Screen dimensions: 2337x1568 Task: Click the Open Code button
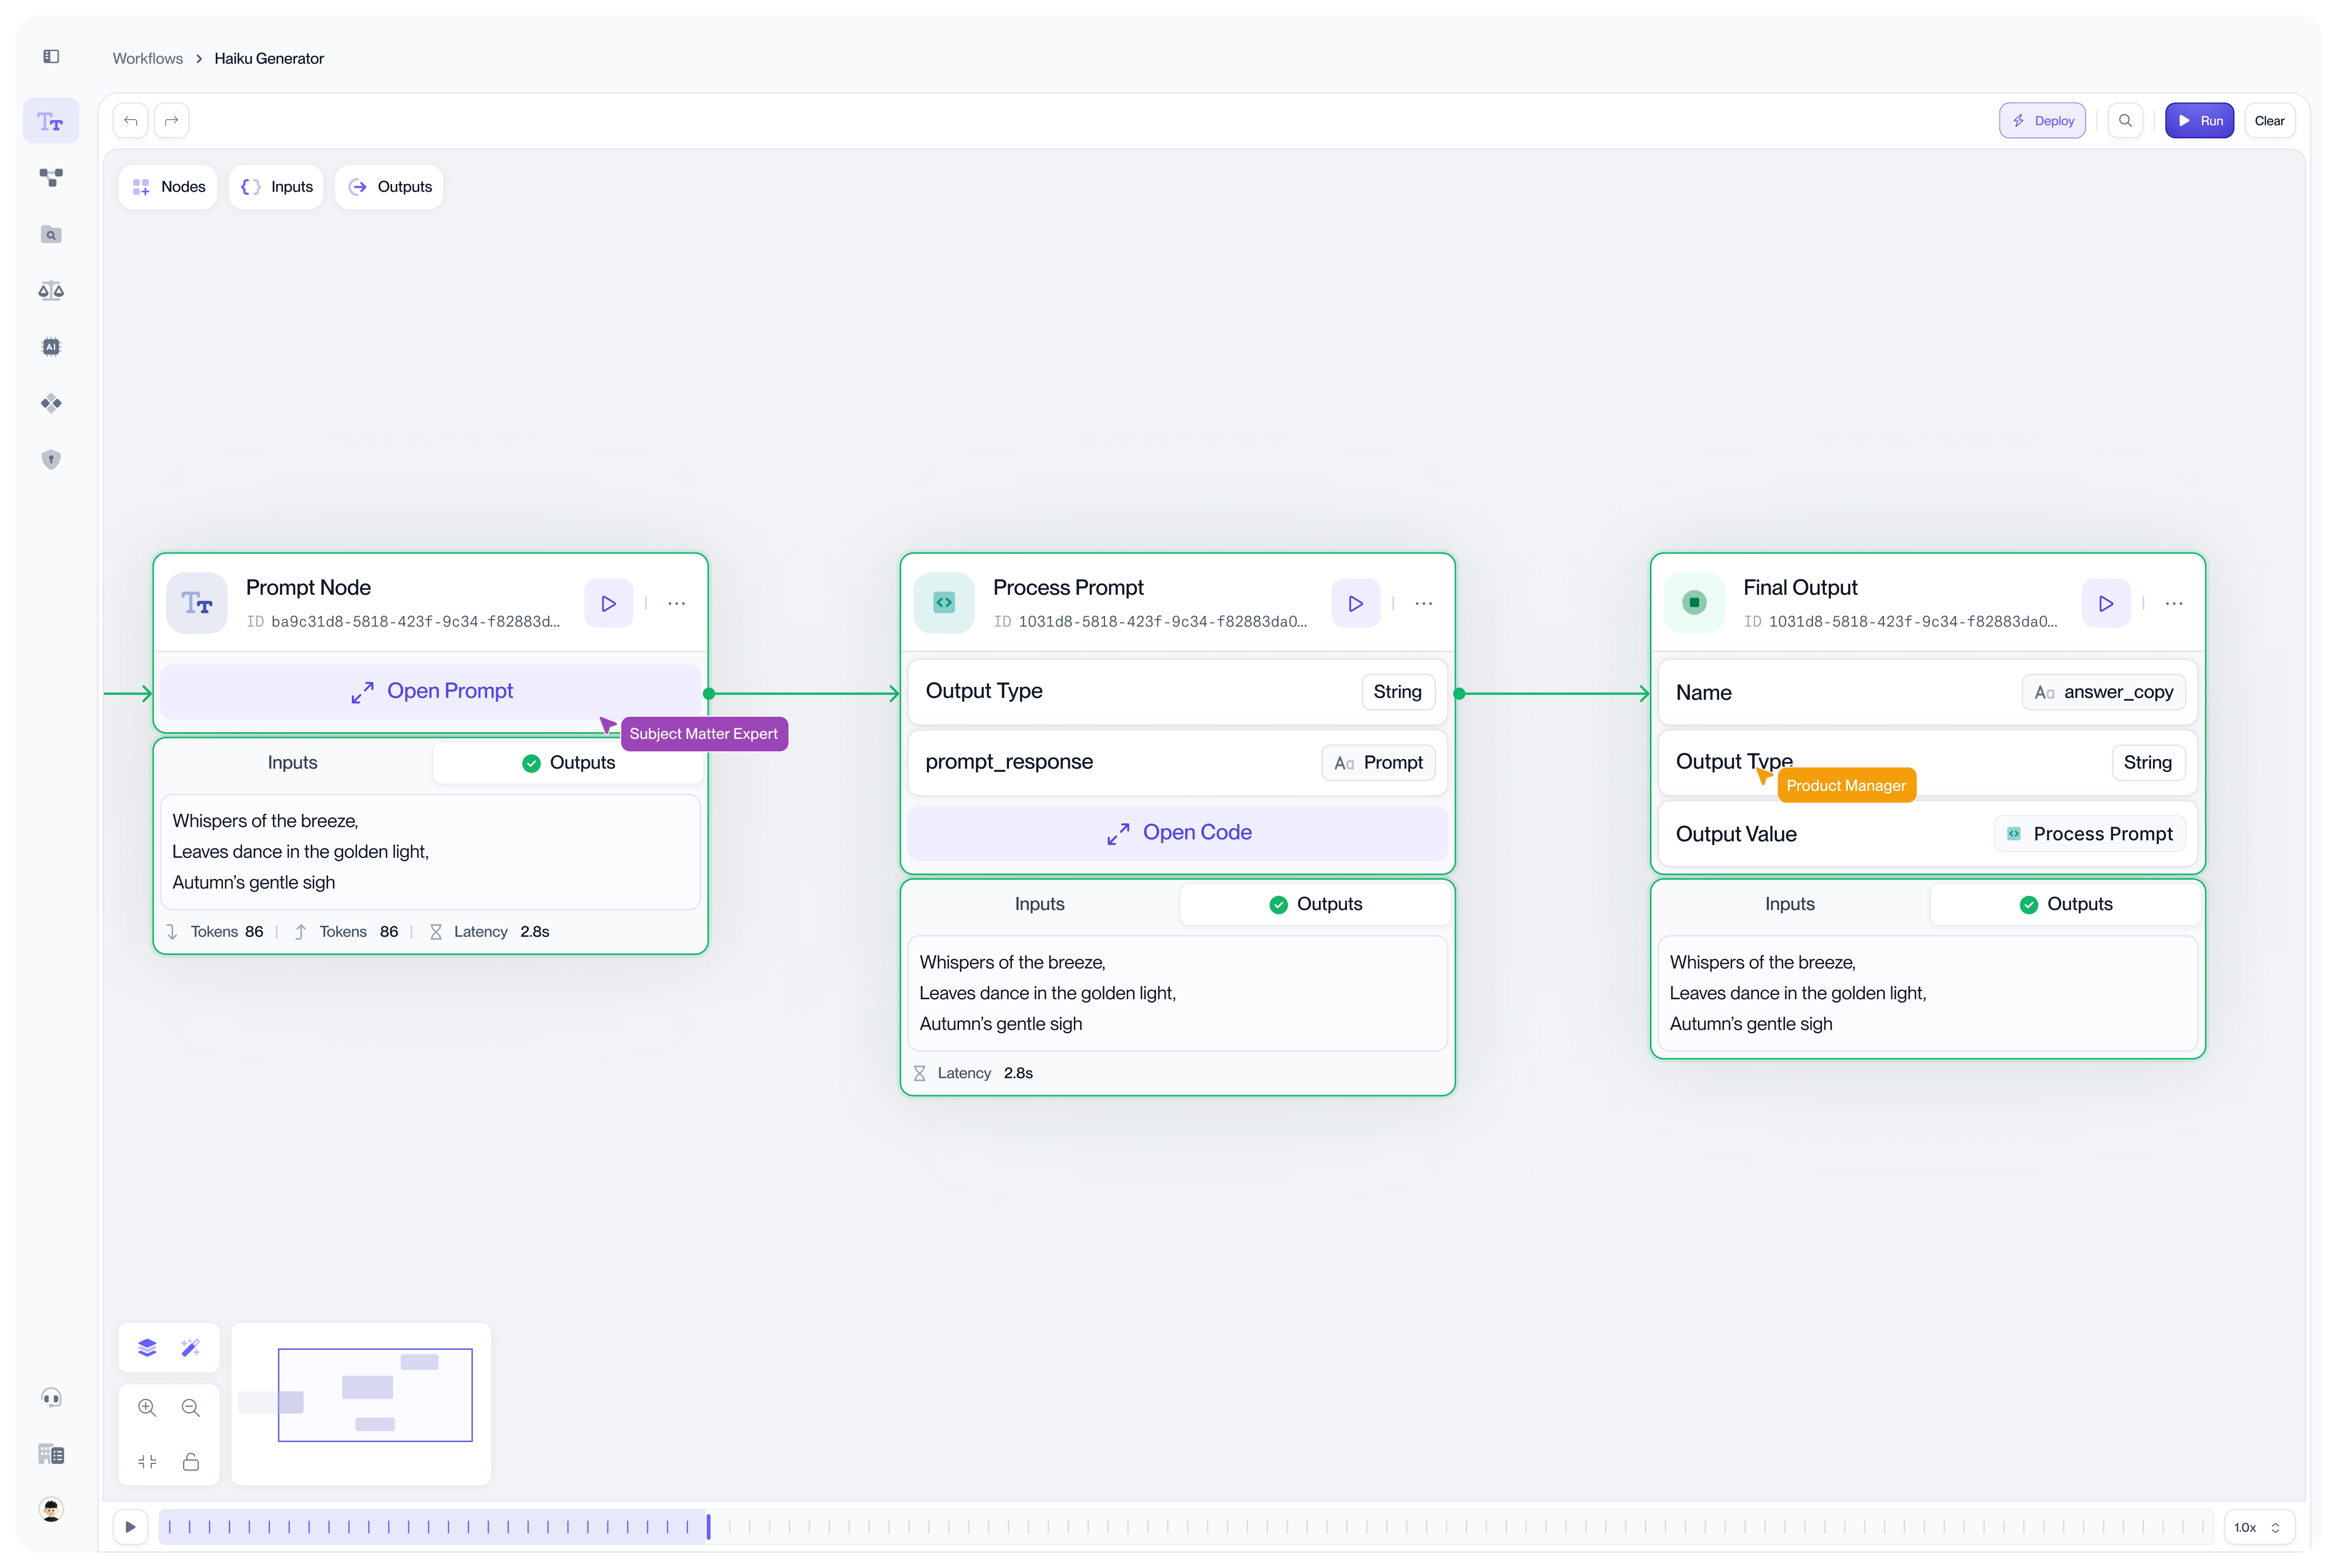(1178, 833)
